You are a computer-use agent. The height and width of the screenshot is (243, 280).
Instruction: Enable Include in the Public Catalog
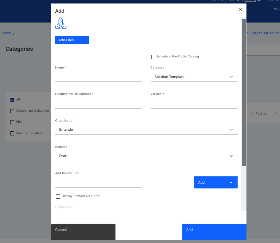tap(153, 57)
